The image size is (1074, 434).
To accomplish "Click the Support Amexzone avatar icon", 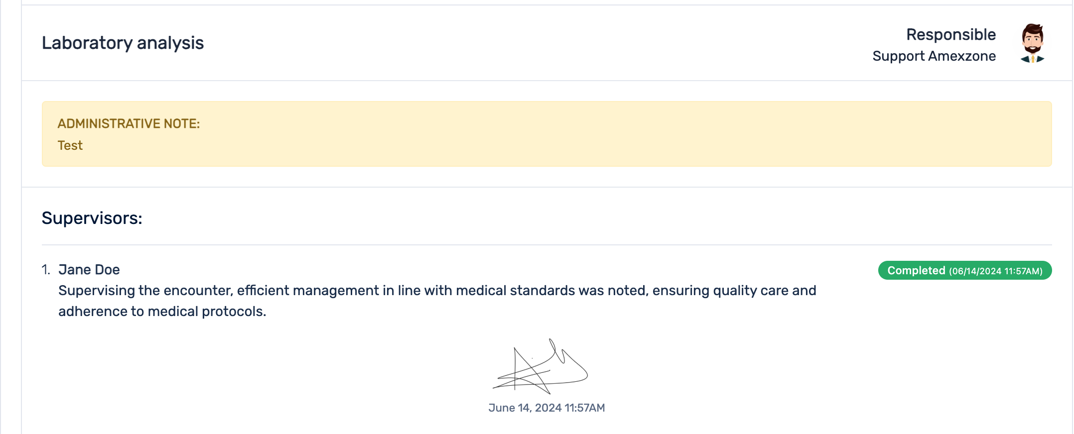I will point(1032,43).
